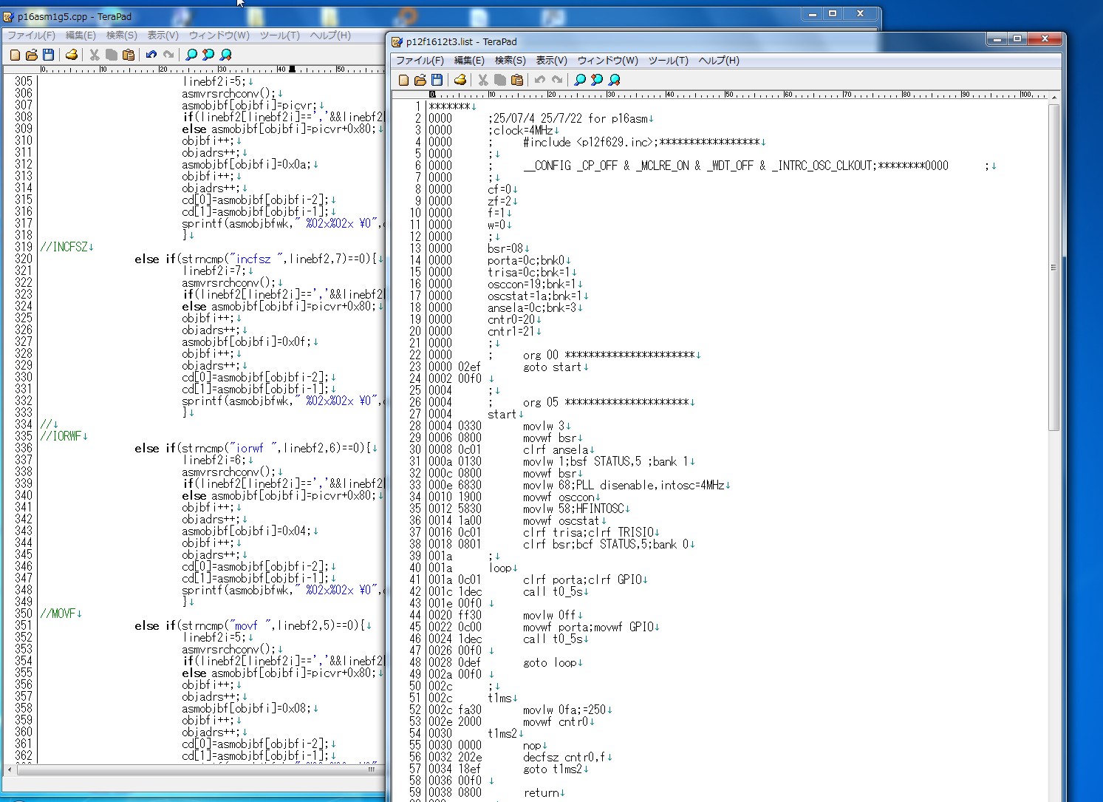Image resolution: width=1103 pixels, height=802 pixels.
Task: Open 編集(E) menu in p16asm1g5.cpp window
Action: (x=81, y=35)
